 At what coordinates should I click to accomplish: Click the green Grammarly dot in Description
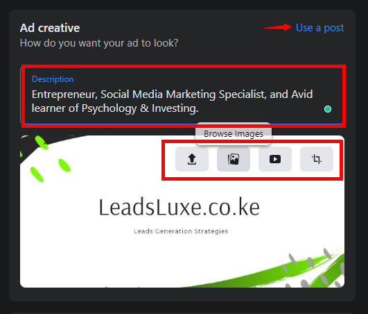[328, 109]
